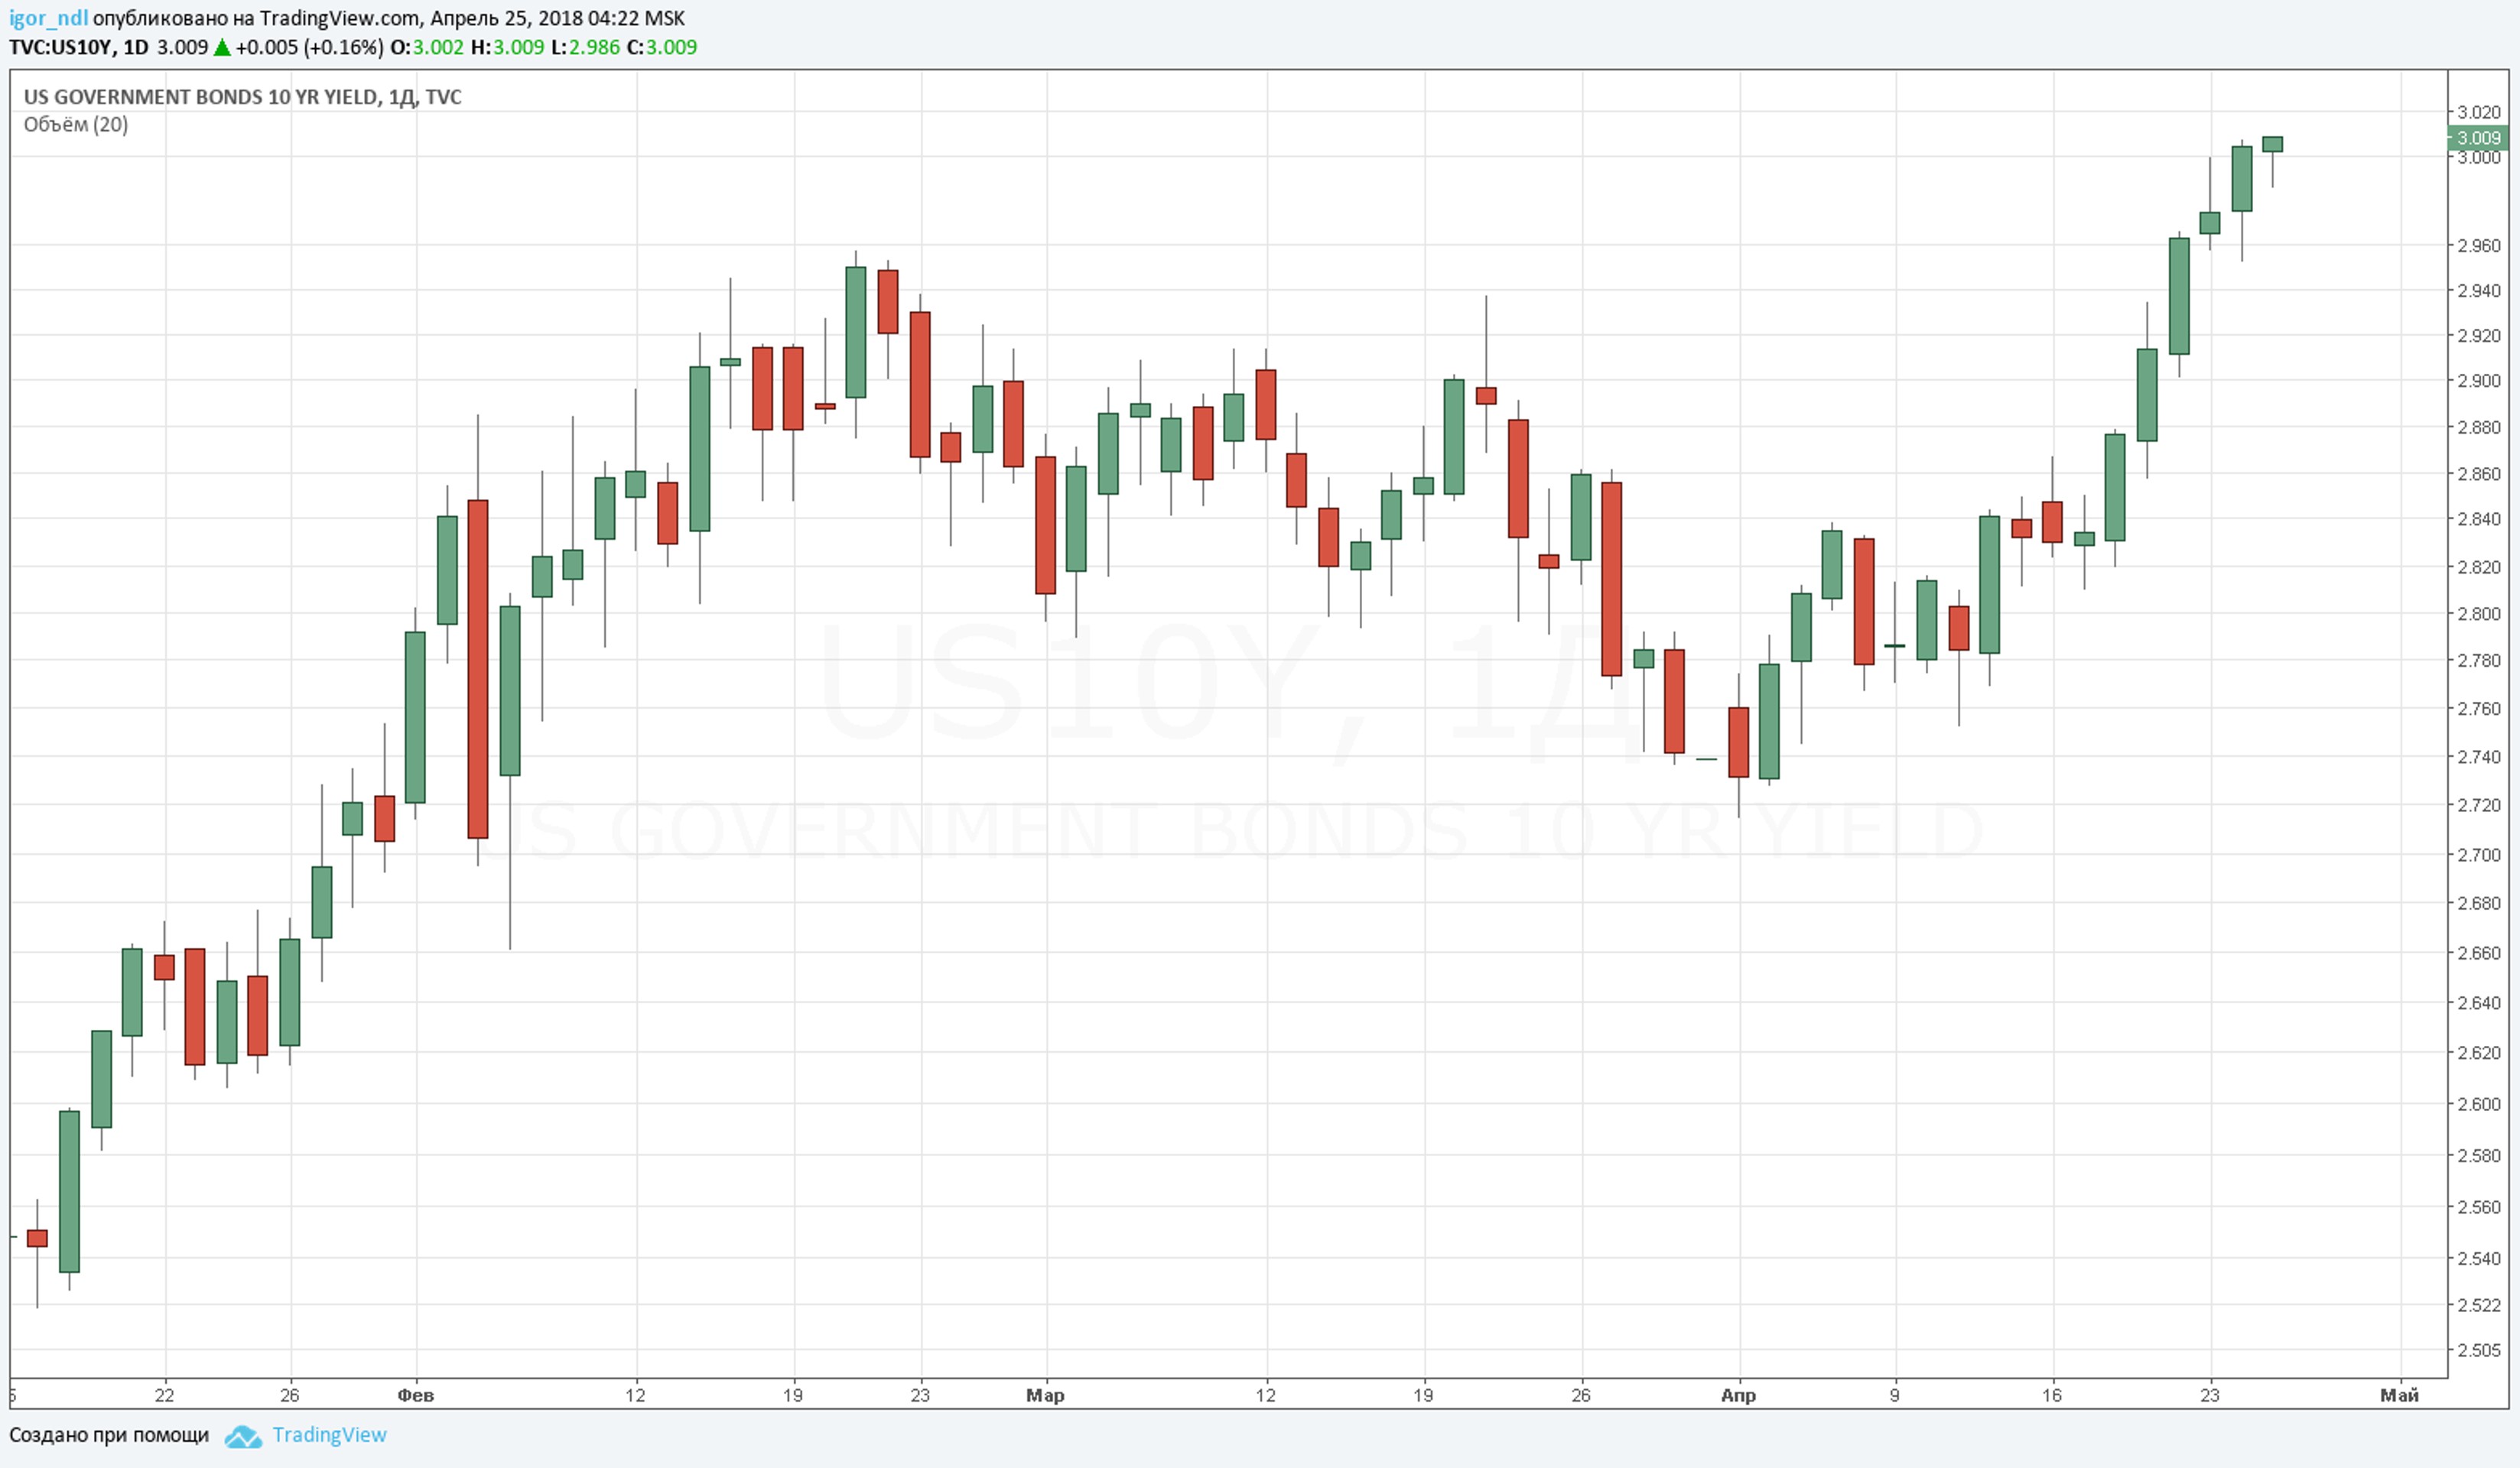Click the long red candle after Фев

click(478, 668)
